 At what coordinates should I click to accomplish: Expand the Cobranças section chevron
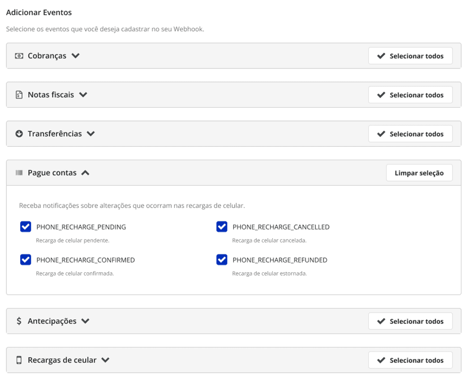(76, 56)
